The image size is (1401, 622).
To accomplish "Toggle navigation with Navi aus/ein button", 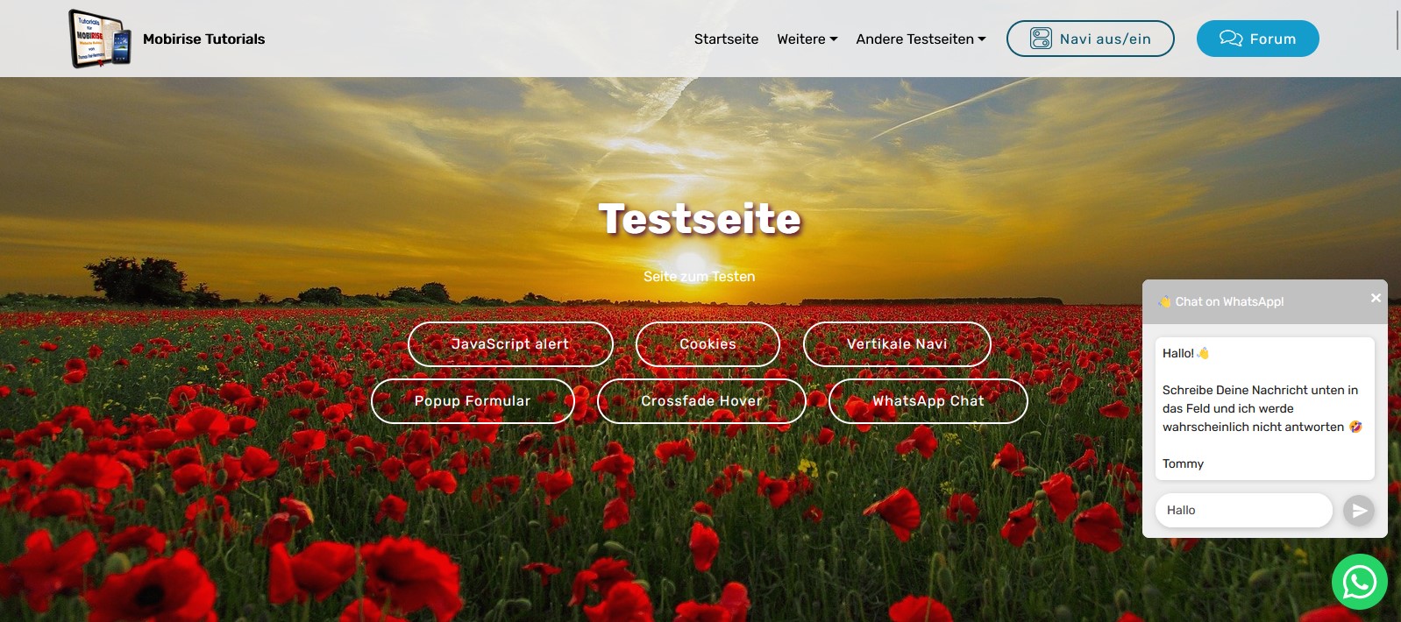I will pos(1090,39).
